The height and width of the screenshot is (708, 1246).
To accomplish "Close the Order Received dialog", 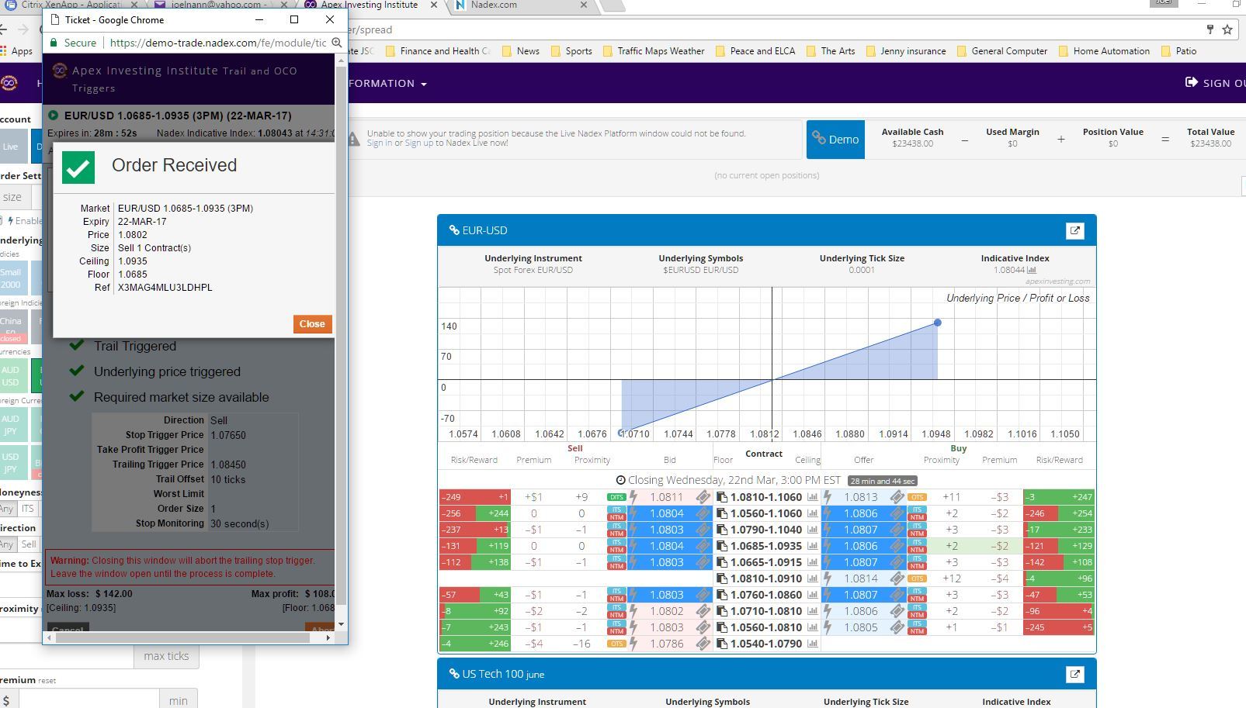I will (312, 324).
